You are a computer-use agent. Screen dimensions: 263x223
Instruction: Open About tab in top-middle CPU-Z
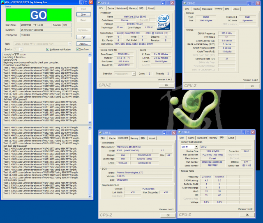click(x=151, y=8)
